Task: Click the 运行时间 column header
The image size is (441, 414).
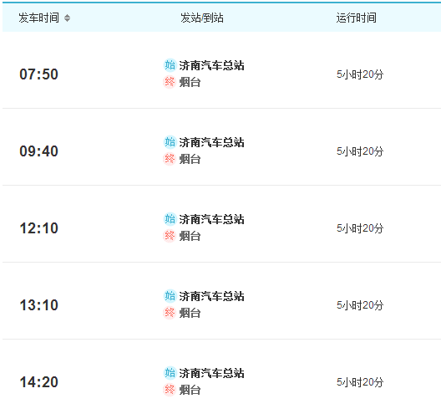Action: [357, 18]
